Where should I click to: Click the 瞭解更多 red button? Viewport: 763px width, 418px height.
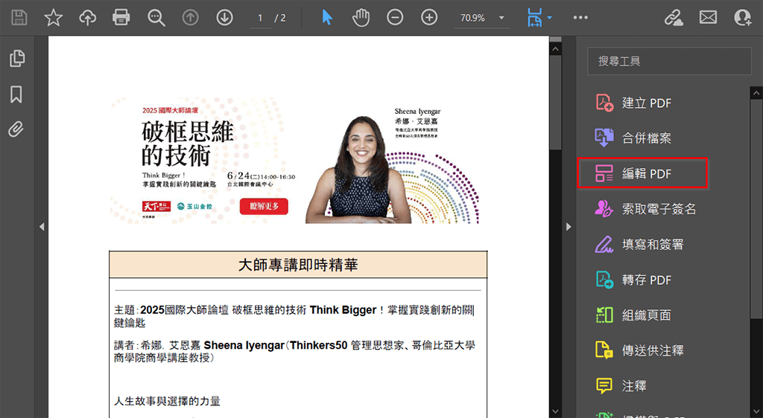[x=264, y=206]
